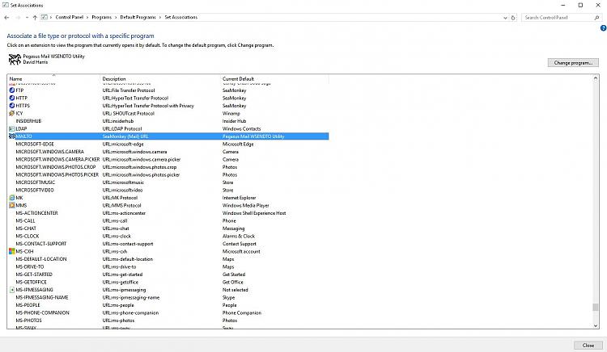Select the MS-PHOTOS row
The height and width of the screenshot is (352, 607).
point(168,321)
